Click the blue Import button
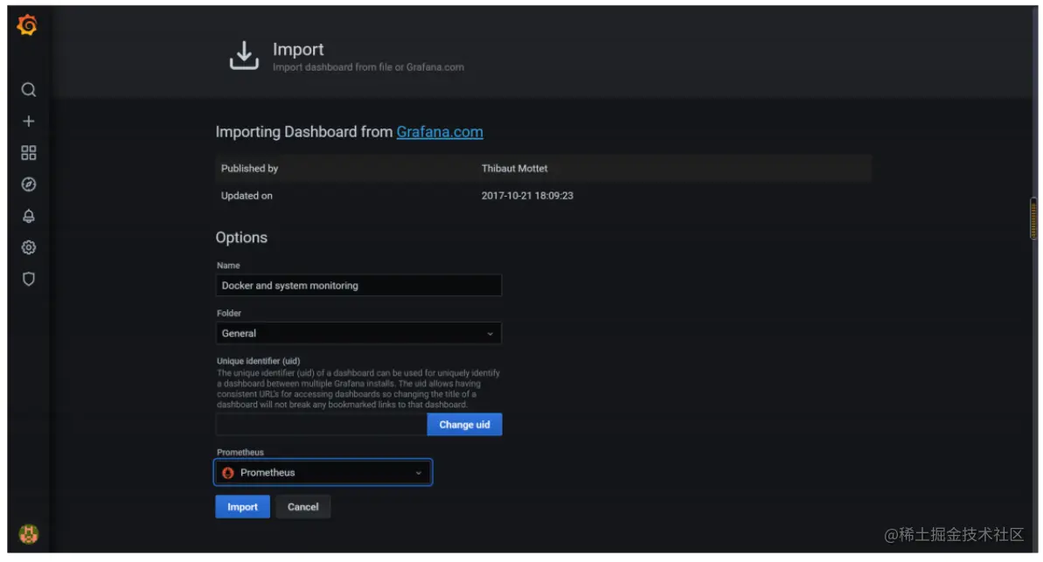The width and height of the screenshot is (1043, 562). tap(243, 507)
